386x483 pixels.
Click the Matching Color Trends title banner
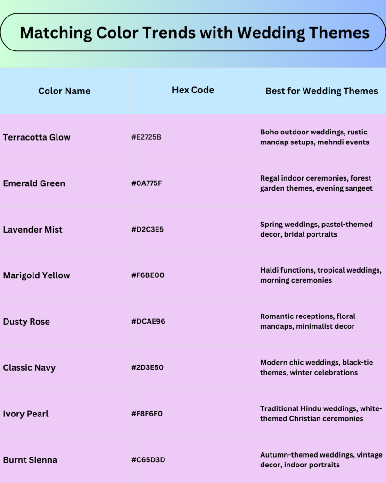tap(193, 33)
